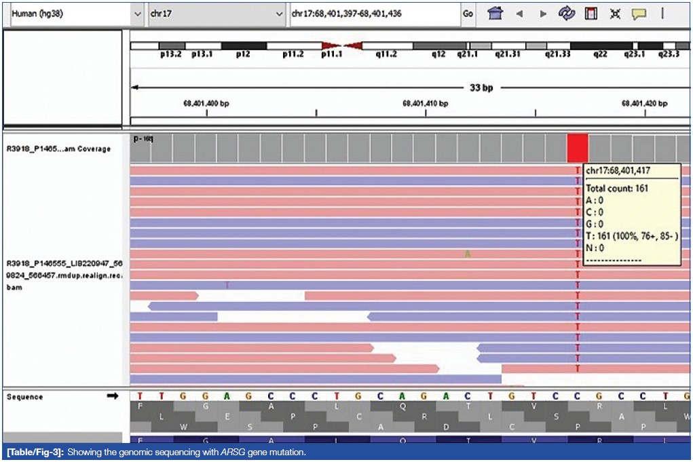Click the resize tracks to fit icon
Screen dimensions: 693x462
pos(615,14)
